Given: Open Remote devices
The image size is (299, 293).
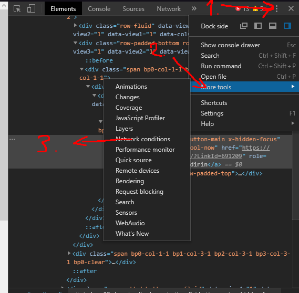Looking at the screenshot, I should tap(147, 171).
